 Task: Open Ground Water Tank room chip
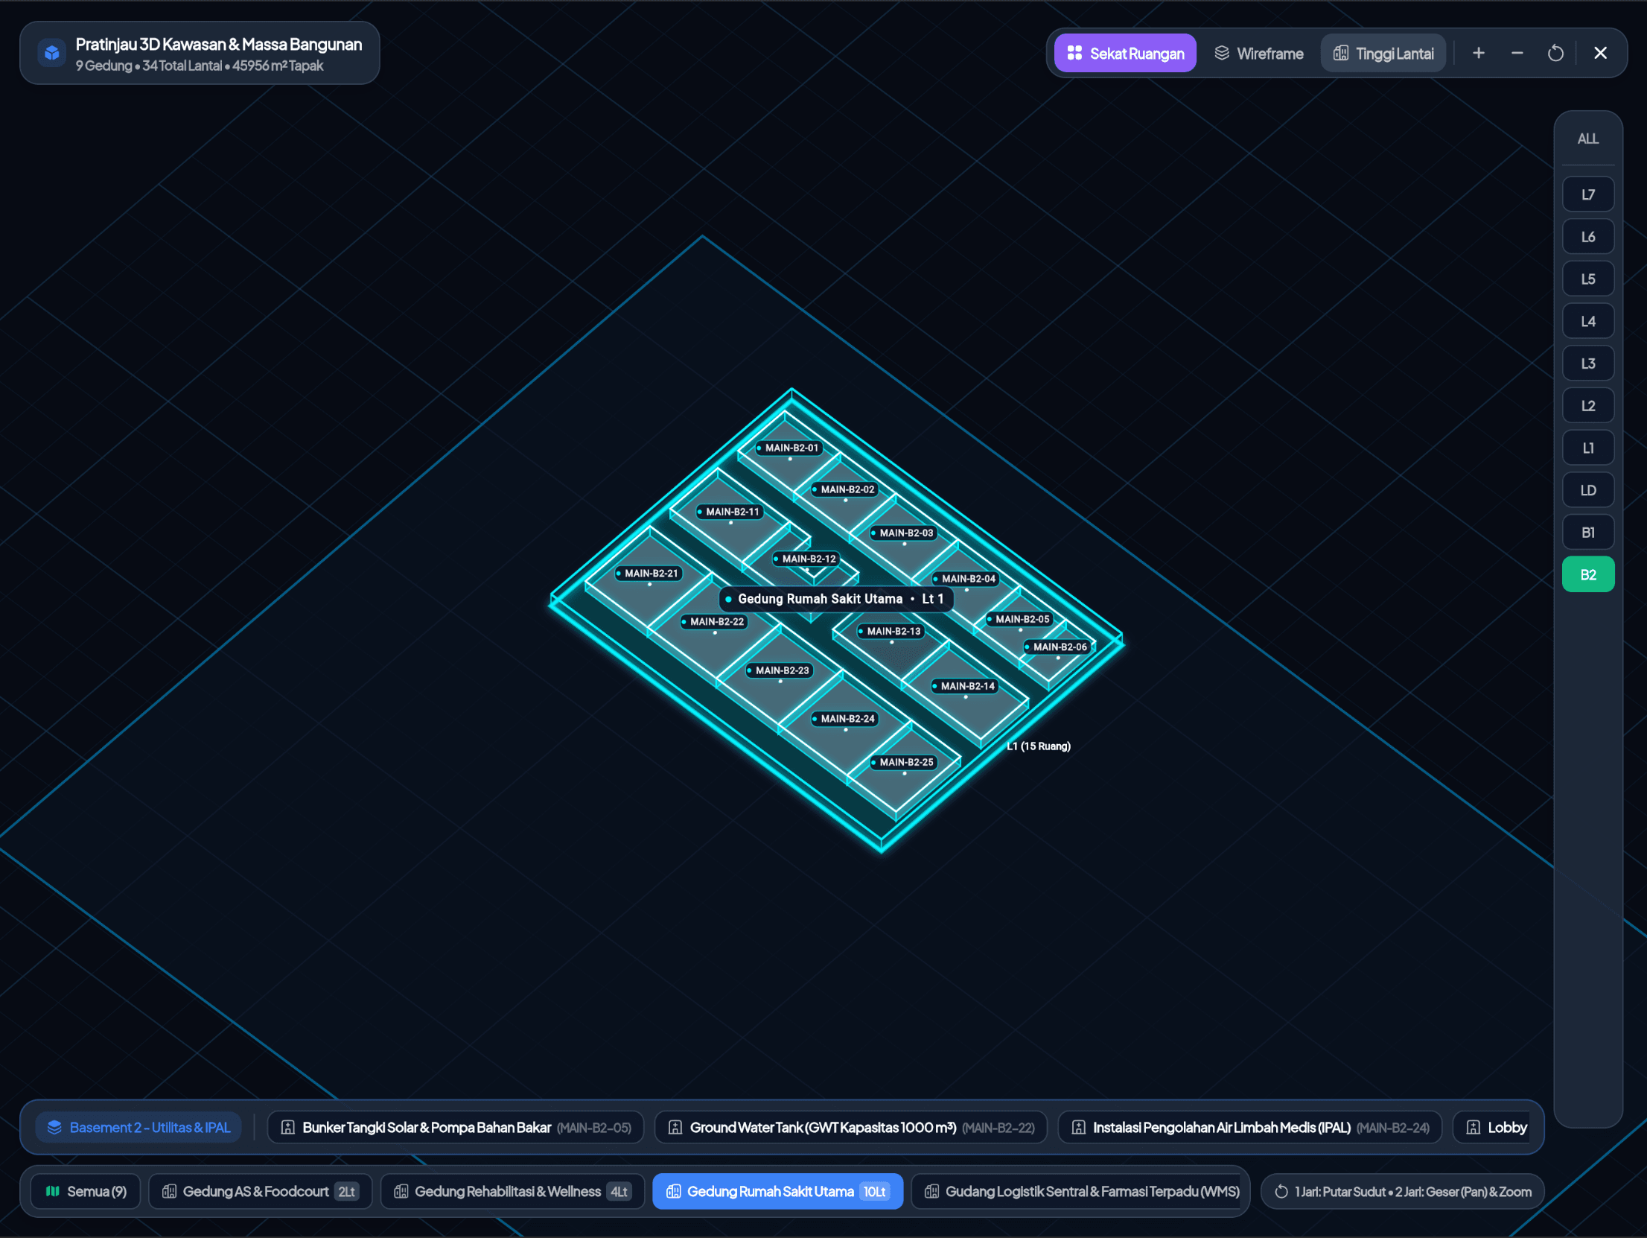click(x=850, y=1127)
